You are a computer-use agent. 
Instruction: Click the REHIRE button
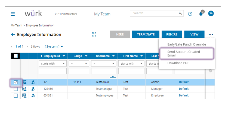coord(172,34)
